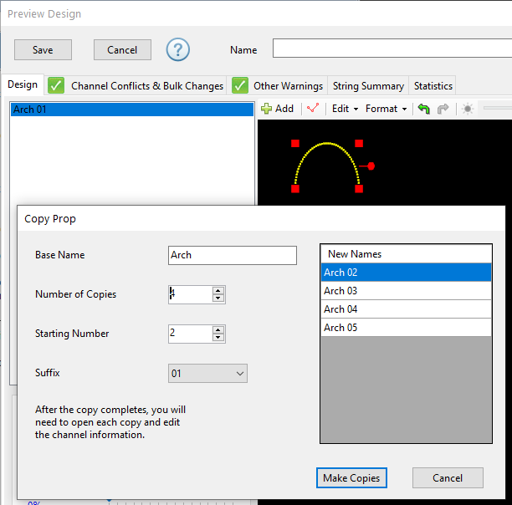The height and width of the screenshot is (505, 512).
Task: Click the green plus Add icon
Action: coord(267,109)
